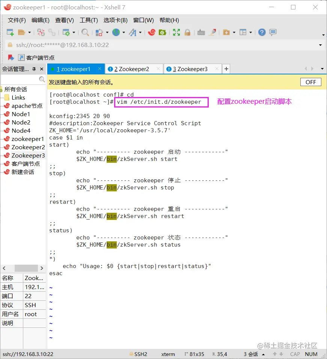The width and height of the screenshot is (327, 359).
Task: Open the session Properties gear icon
Action: click(x=66, y=32)
